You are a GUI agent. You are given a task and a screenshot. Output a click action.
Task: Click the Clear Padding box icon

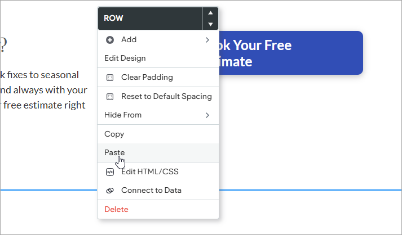[x=109, y=78]
